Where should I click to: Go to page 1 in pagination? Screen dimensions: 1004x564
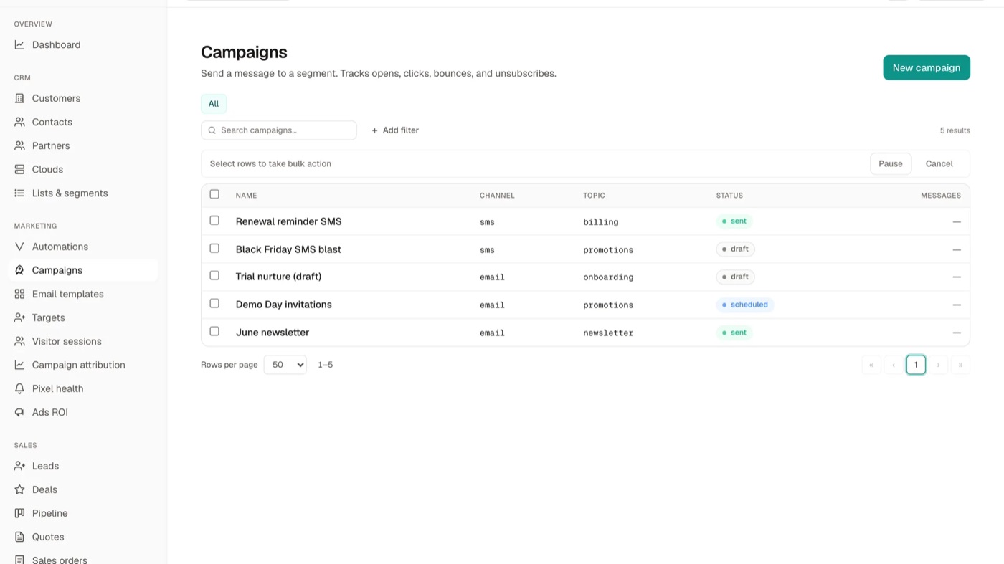tap(916, 365)
